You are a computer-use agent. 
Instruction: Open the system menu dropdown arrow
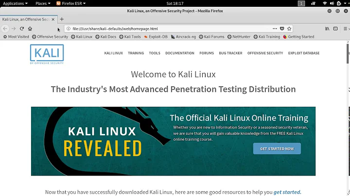pyautogui.click(x=345, y=3)
